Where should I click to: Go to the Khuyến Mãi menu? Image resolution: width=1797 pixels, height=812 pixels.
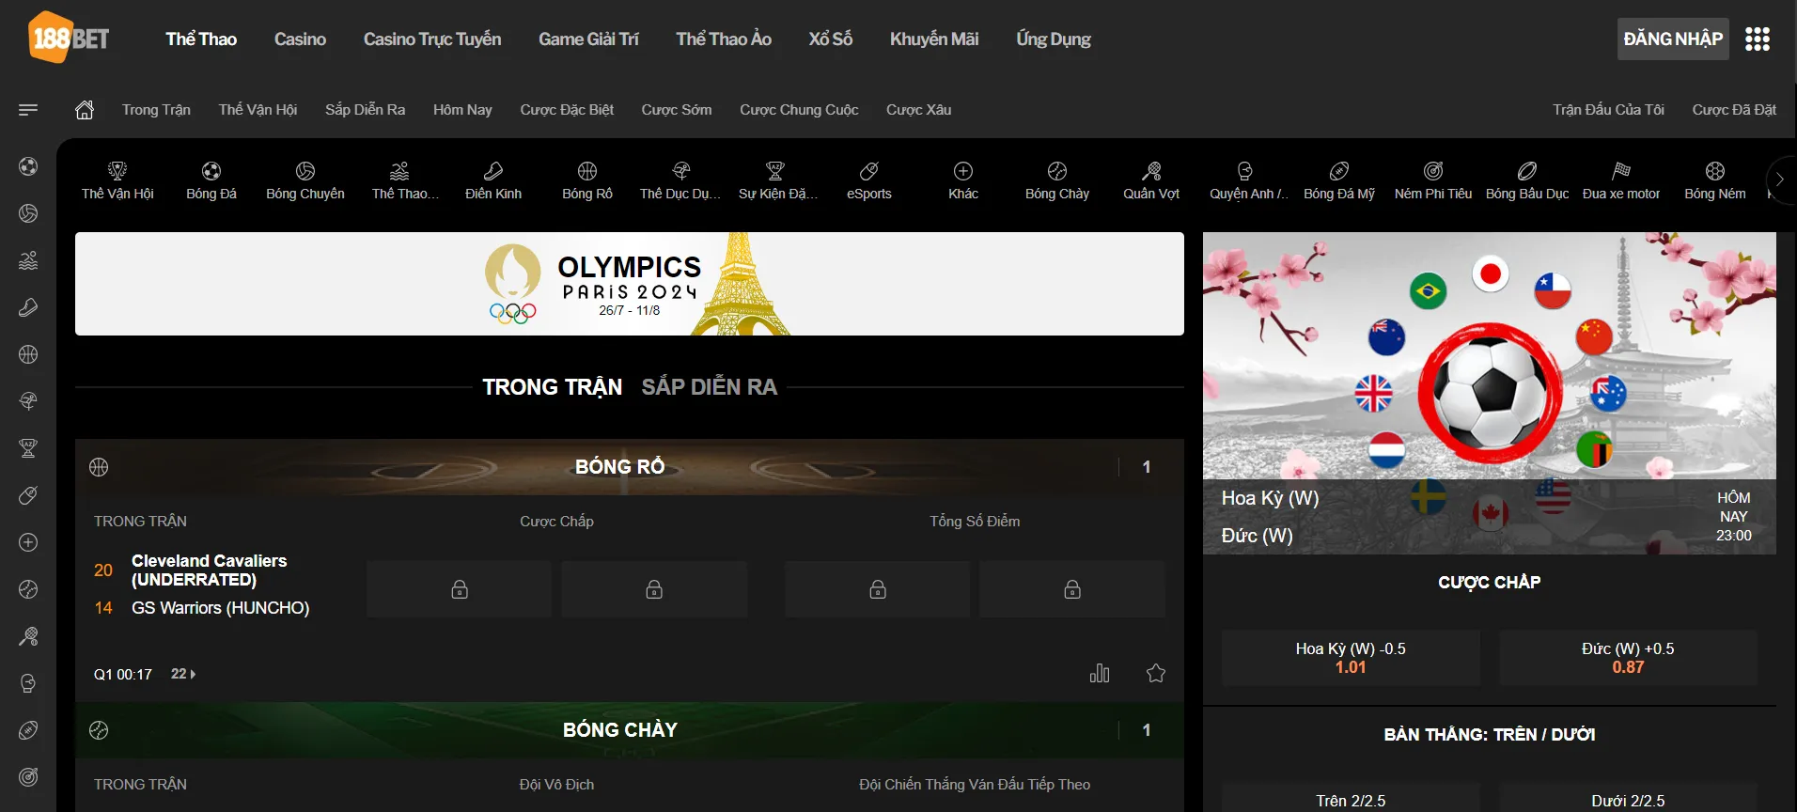click(x=933, y=39)
